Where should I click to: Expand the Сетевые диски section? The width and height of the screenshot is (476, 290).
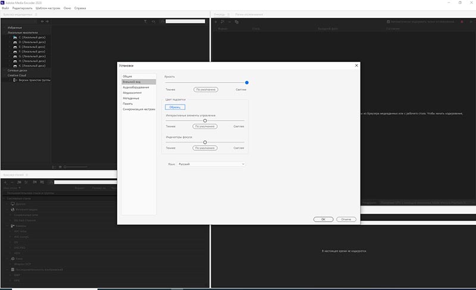coord(5,70)
